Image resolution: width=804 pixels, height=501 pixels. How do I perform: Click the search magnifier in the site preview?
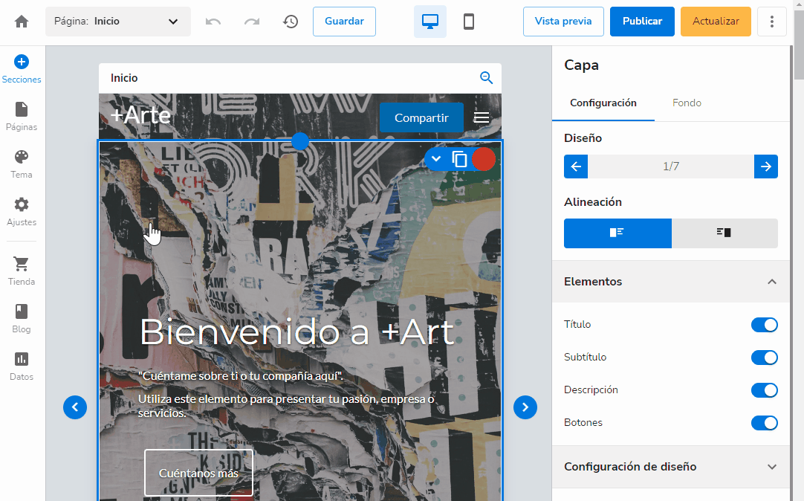coord(486,78)
